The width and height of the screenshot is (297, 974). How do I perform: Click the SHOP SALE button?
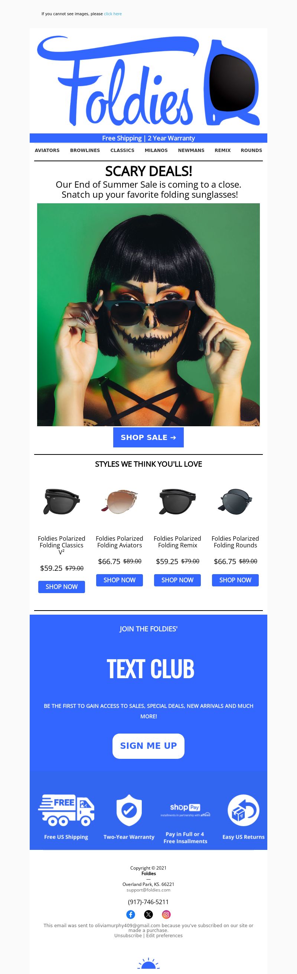(148, 437)
